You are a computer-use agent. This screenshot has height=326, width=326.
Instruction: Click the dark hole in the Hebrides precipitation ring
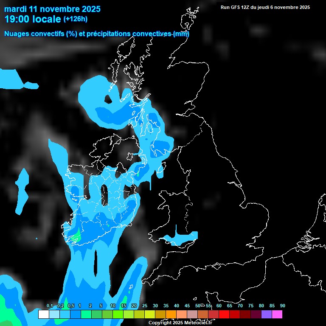pyautogui.click(x=109, y=99)
